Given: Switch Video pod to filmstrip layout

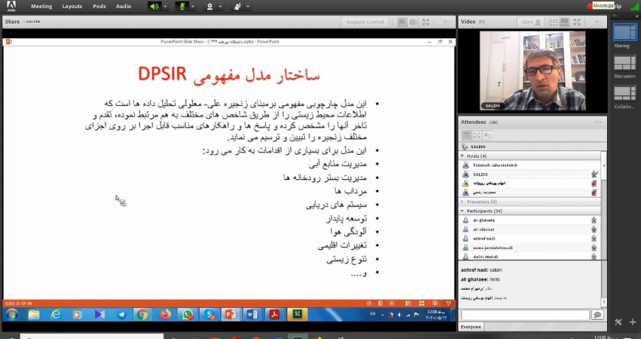Looking at the screenshot, I should [564, 22].
